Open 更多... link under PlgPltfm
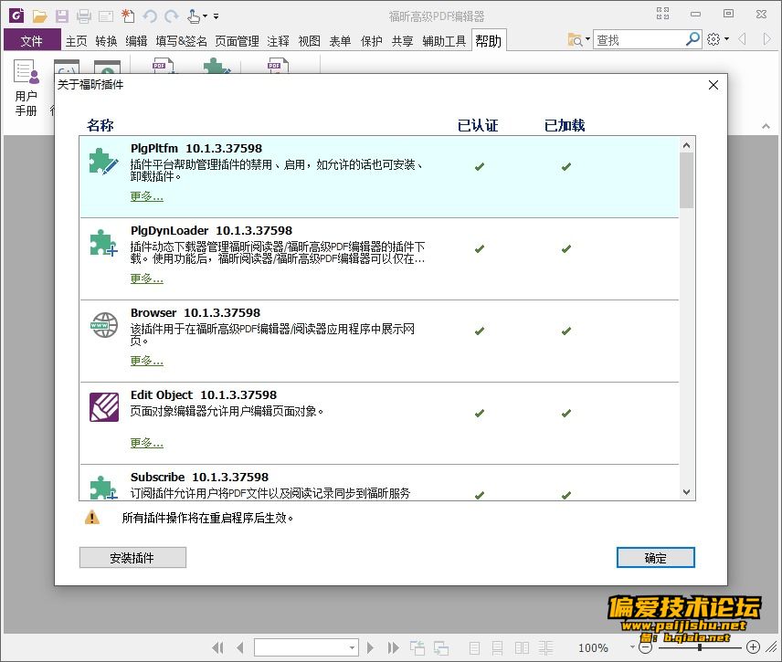The image size is (782, 662). click(x=146, y=196)
